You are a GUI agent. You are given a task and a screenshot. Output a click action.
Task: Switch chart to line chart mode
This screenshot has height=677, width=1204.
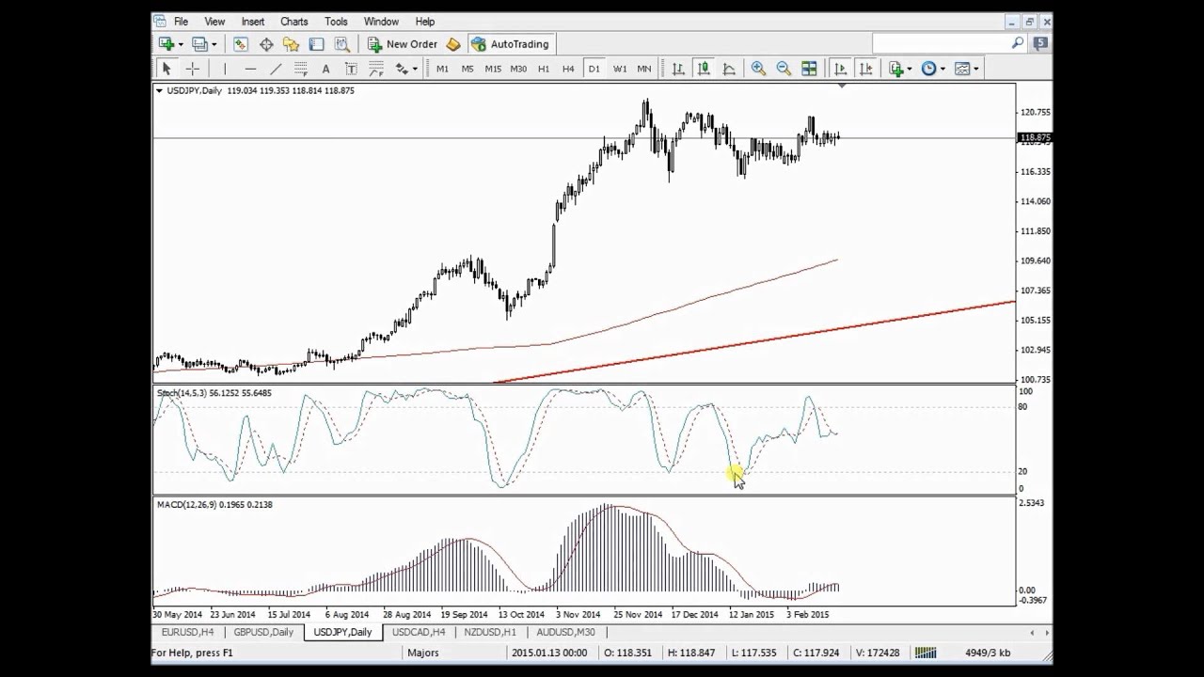pos(729,69)
